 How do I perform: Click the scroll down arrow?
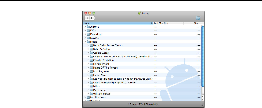pyautogui.click(x=203, y=99)
